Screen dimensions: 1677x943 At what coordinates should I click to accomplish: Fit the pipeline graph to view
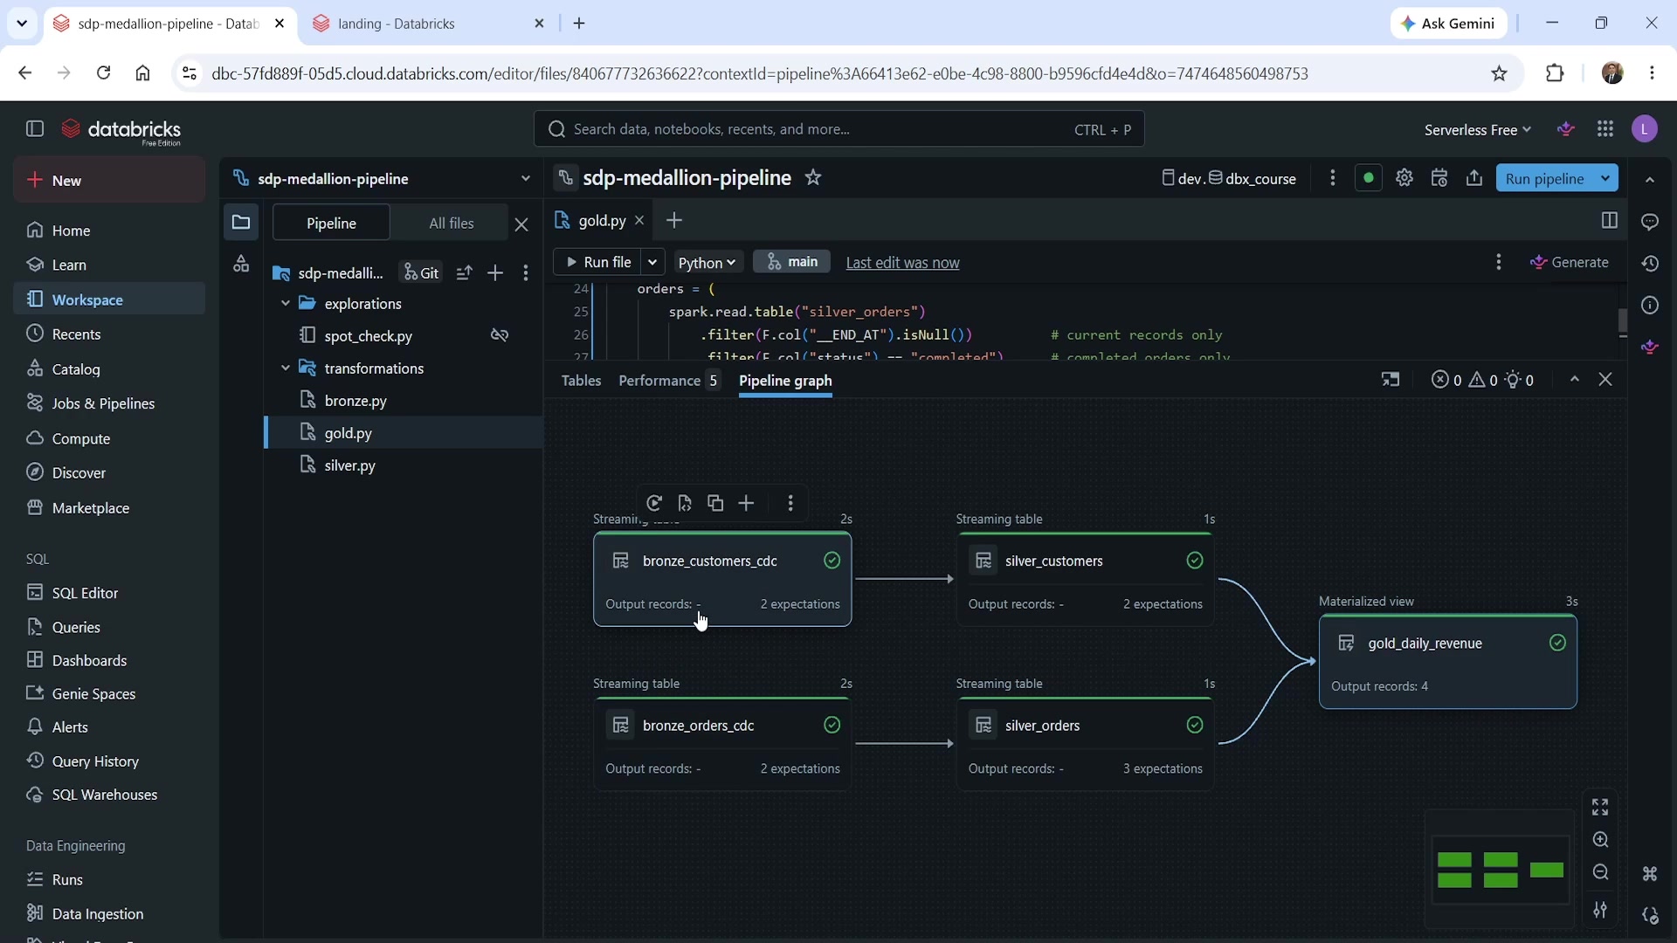1600,807
